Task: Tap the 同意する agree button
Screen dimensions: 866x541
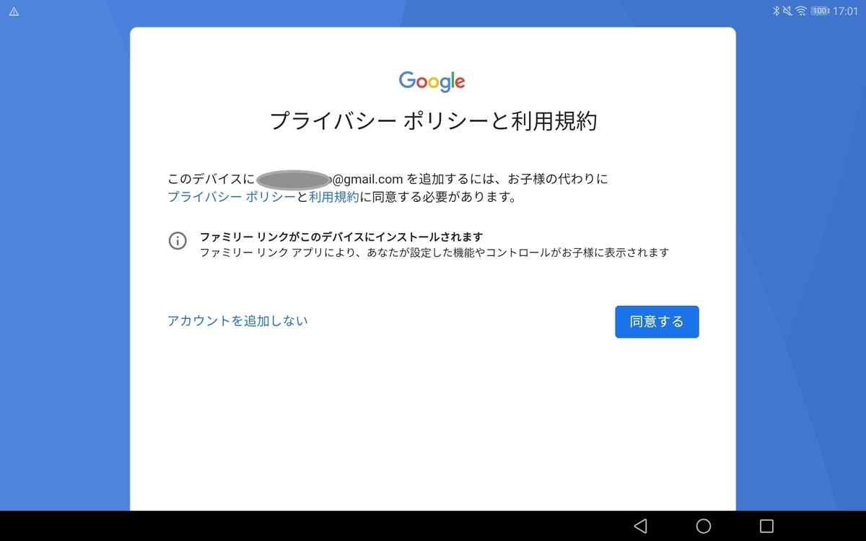Action: (x=657, y=322)
